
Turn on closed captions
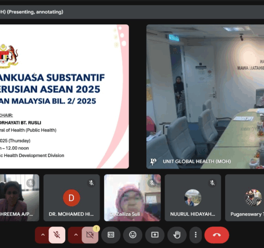(111, 235)
